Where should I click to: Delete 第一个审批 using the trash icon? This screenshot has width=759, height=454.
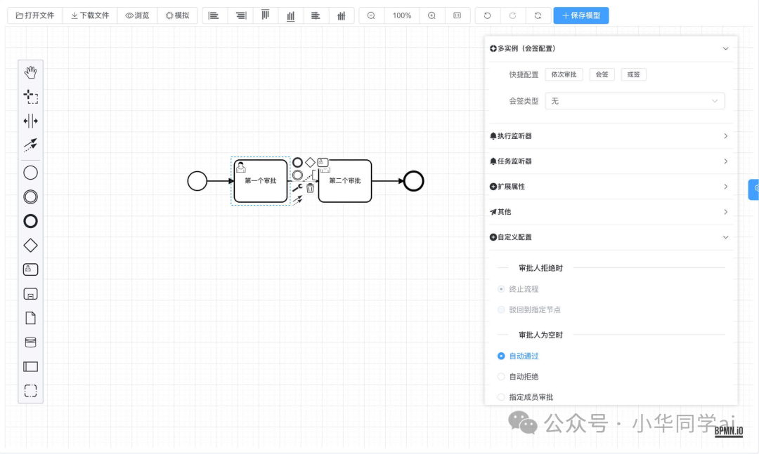[x=310, y=187]
